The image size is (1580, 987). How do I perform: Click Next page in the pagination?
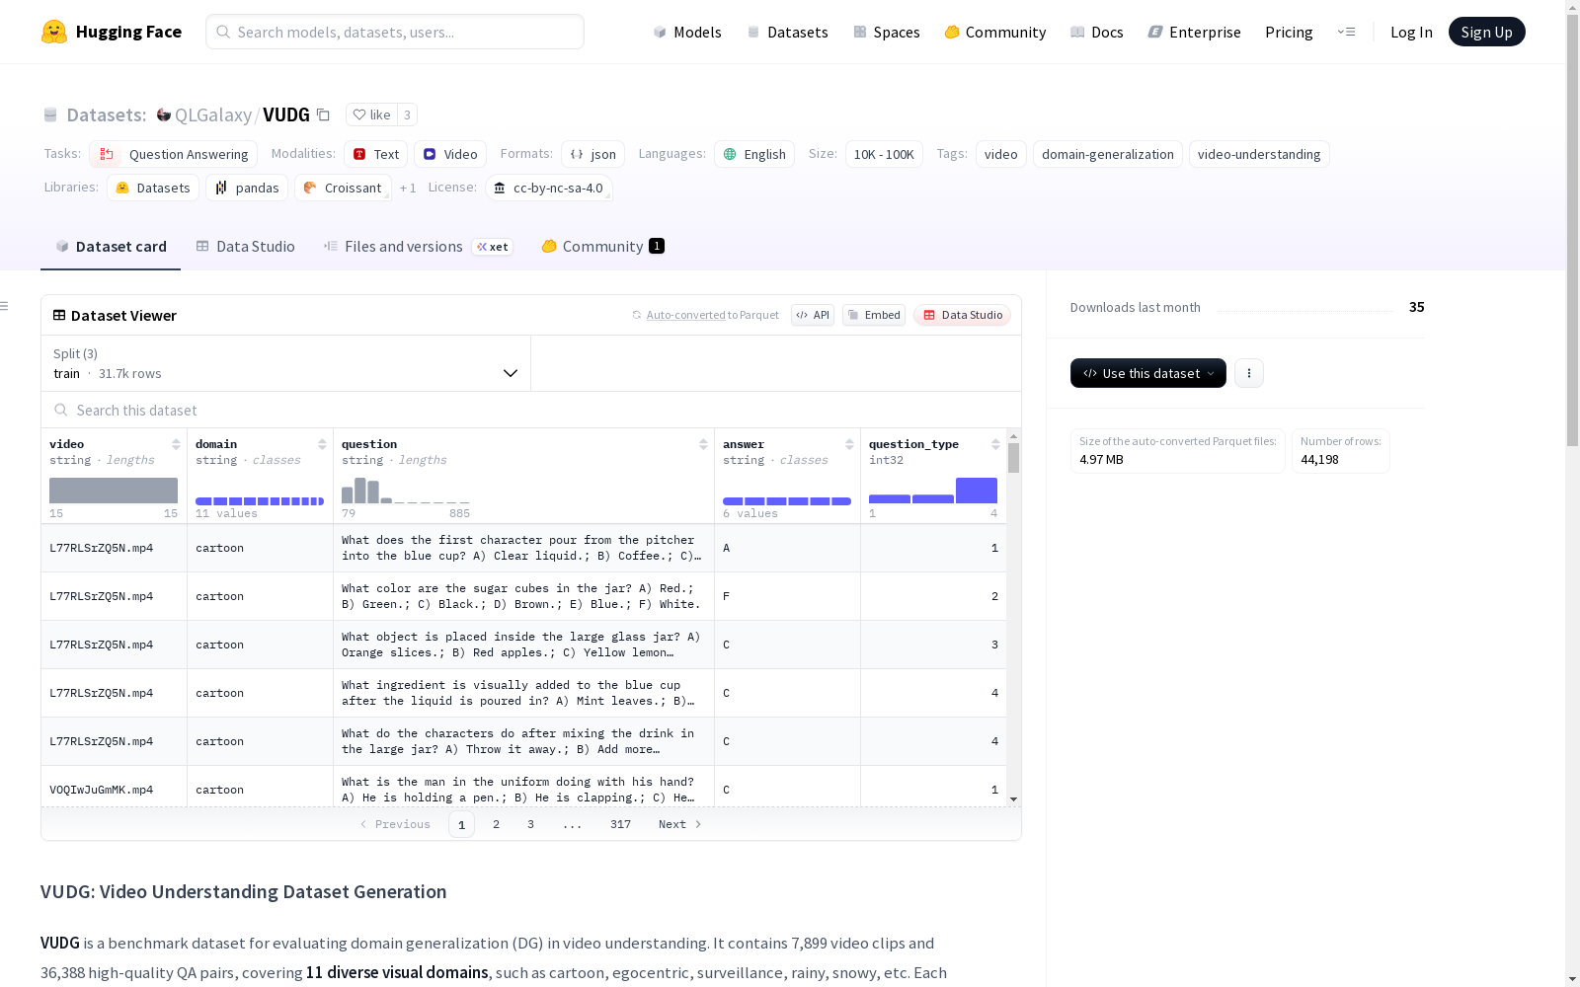[680, 824]
